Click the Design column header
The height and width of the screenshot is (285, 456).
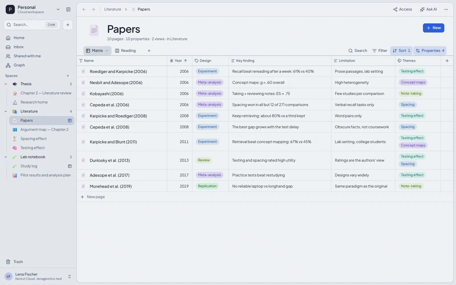pyautogui.click(x=211, y=61)
